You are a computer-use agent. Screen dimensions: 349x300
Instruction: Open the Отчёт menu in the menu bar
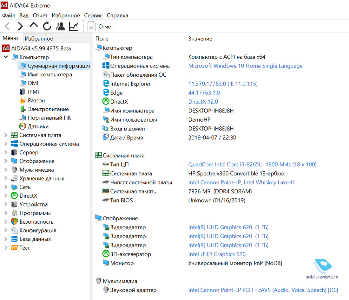40,16
